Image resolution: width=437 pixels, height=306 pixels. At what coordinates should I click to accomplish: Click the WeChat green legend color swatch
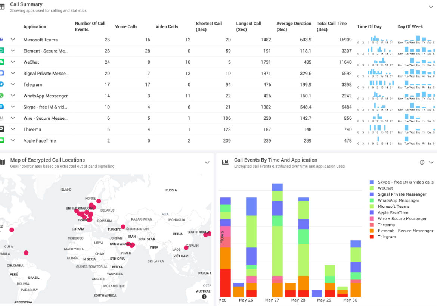[371, 188]
